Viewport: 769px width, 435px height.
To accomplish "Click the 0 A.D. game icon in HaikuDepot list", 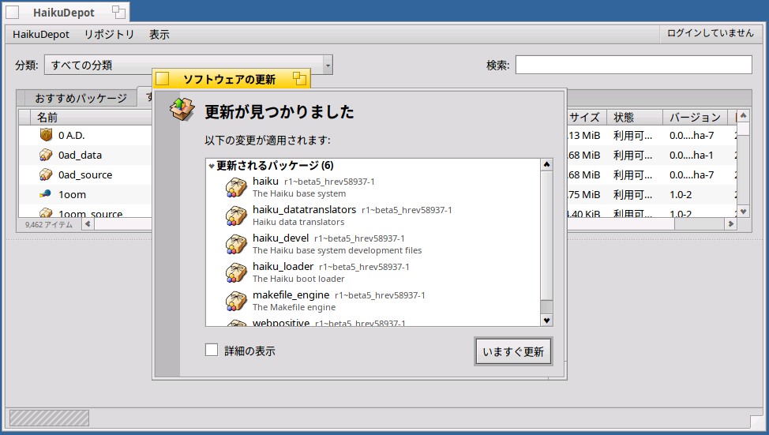I will click(x=46, y=135).
